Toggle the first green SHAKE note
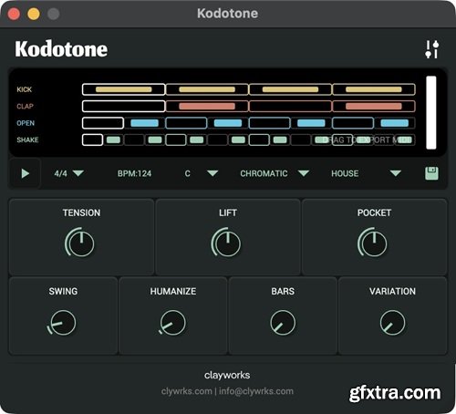This screenshot has width=456, height=414. (x=113, y=140)
